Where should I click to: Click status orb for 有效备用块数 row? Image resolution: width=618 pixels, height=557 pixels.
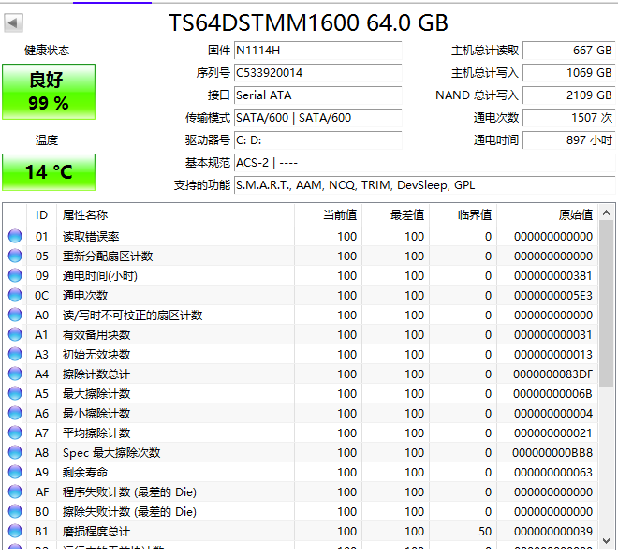coord(15,335)
